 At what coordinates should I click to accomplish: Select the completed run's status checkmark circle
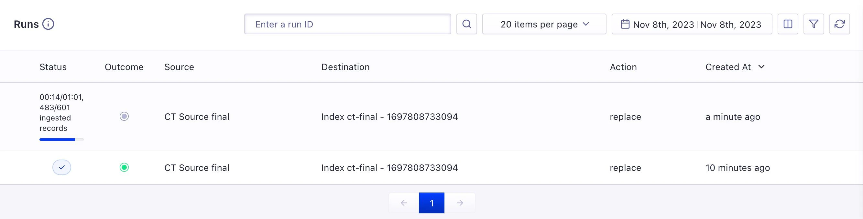[x=62, y=167]
